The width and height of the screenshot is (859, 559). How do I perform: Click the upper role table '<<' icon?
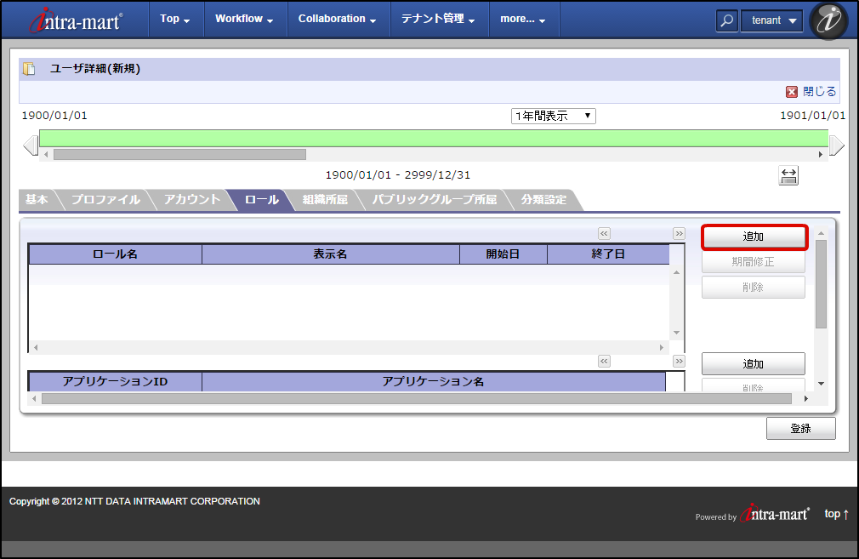[604, 233]
